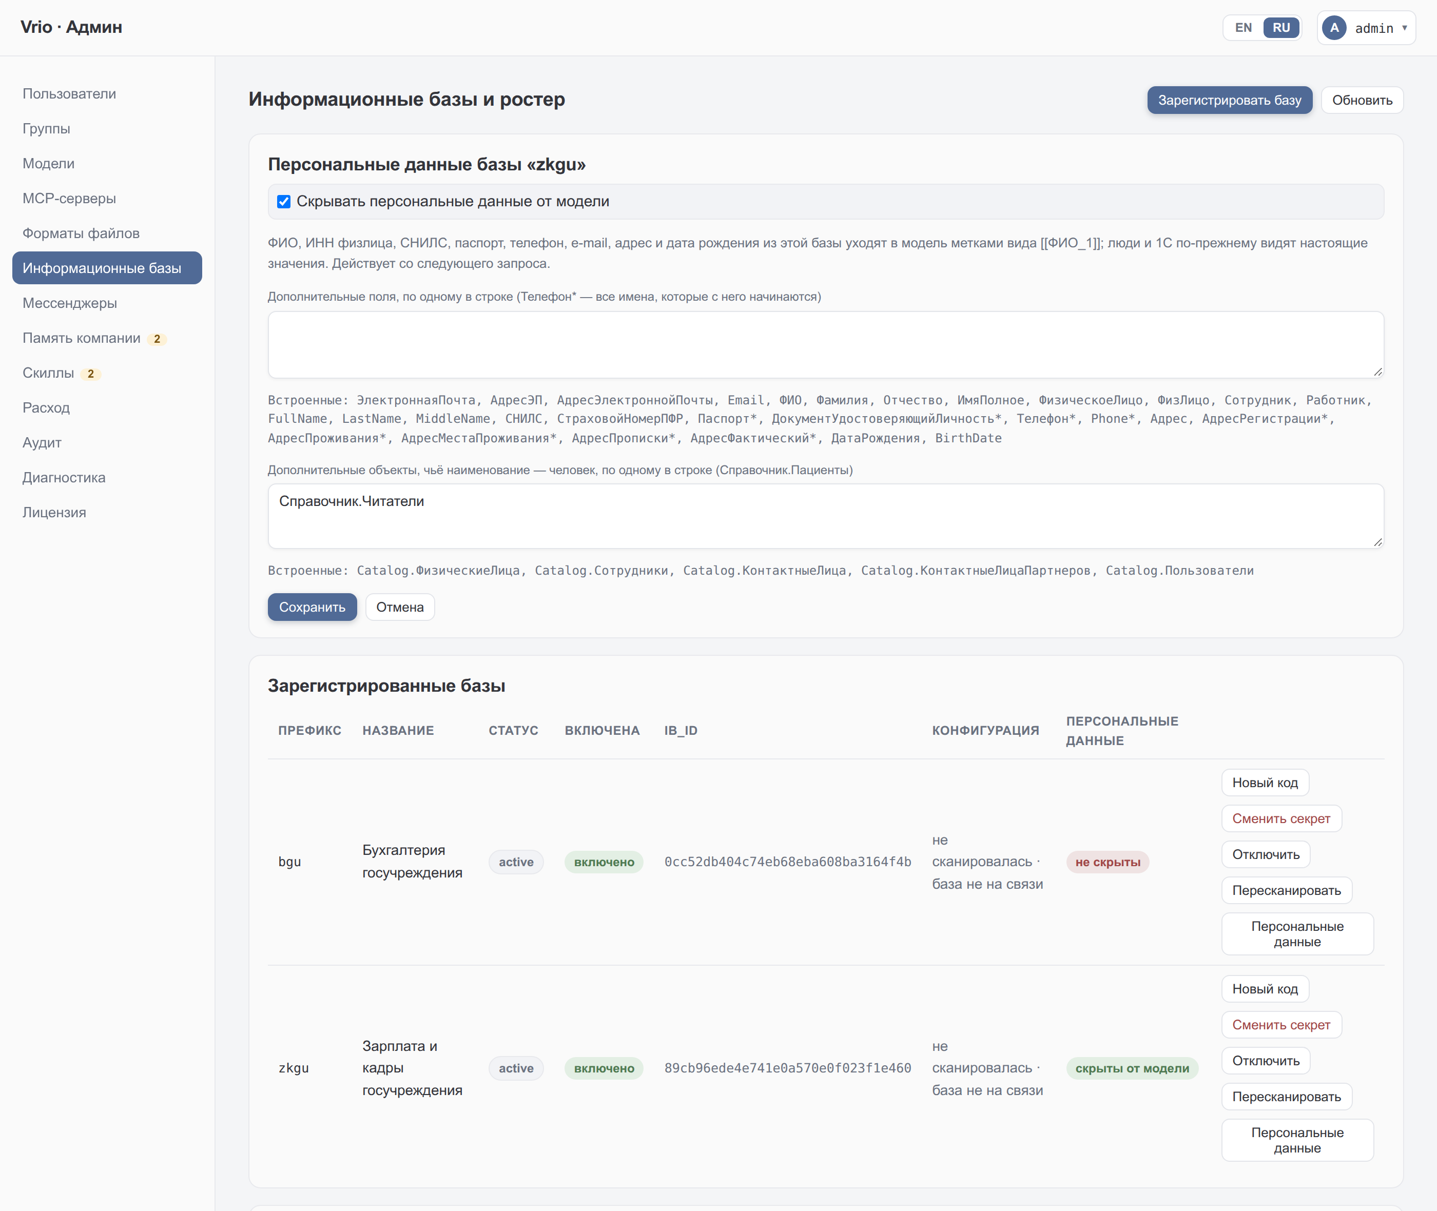Click the 'скрыты от модели' badge
Screen dimensions: 1437x1211
[1132, 1068]
